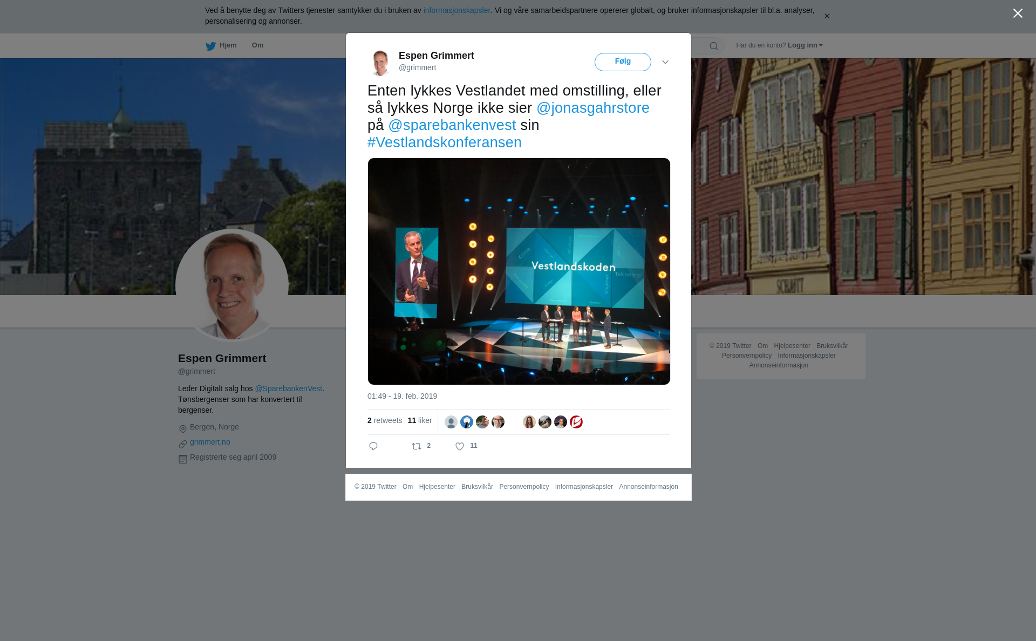Click the reply speech bubble icon
The width and height of the screenshot is (1036, 641).
373,446
